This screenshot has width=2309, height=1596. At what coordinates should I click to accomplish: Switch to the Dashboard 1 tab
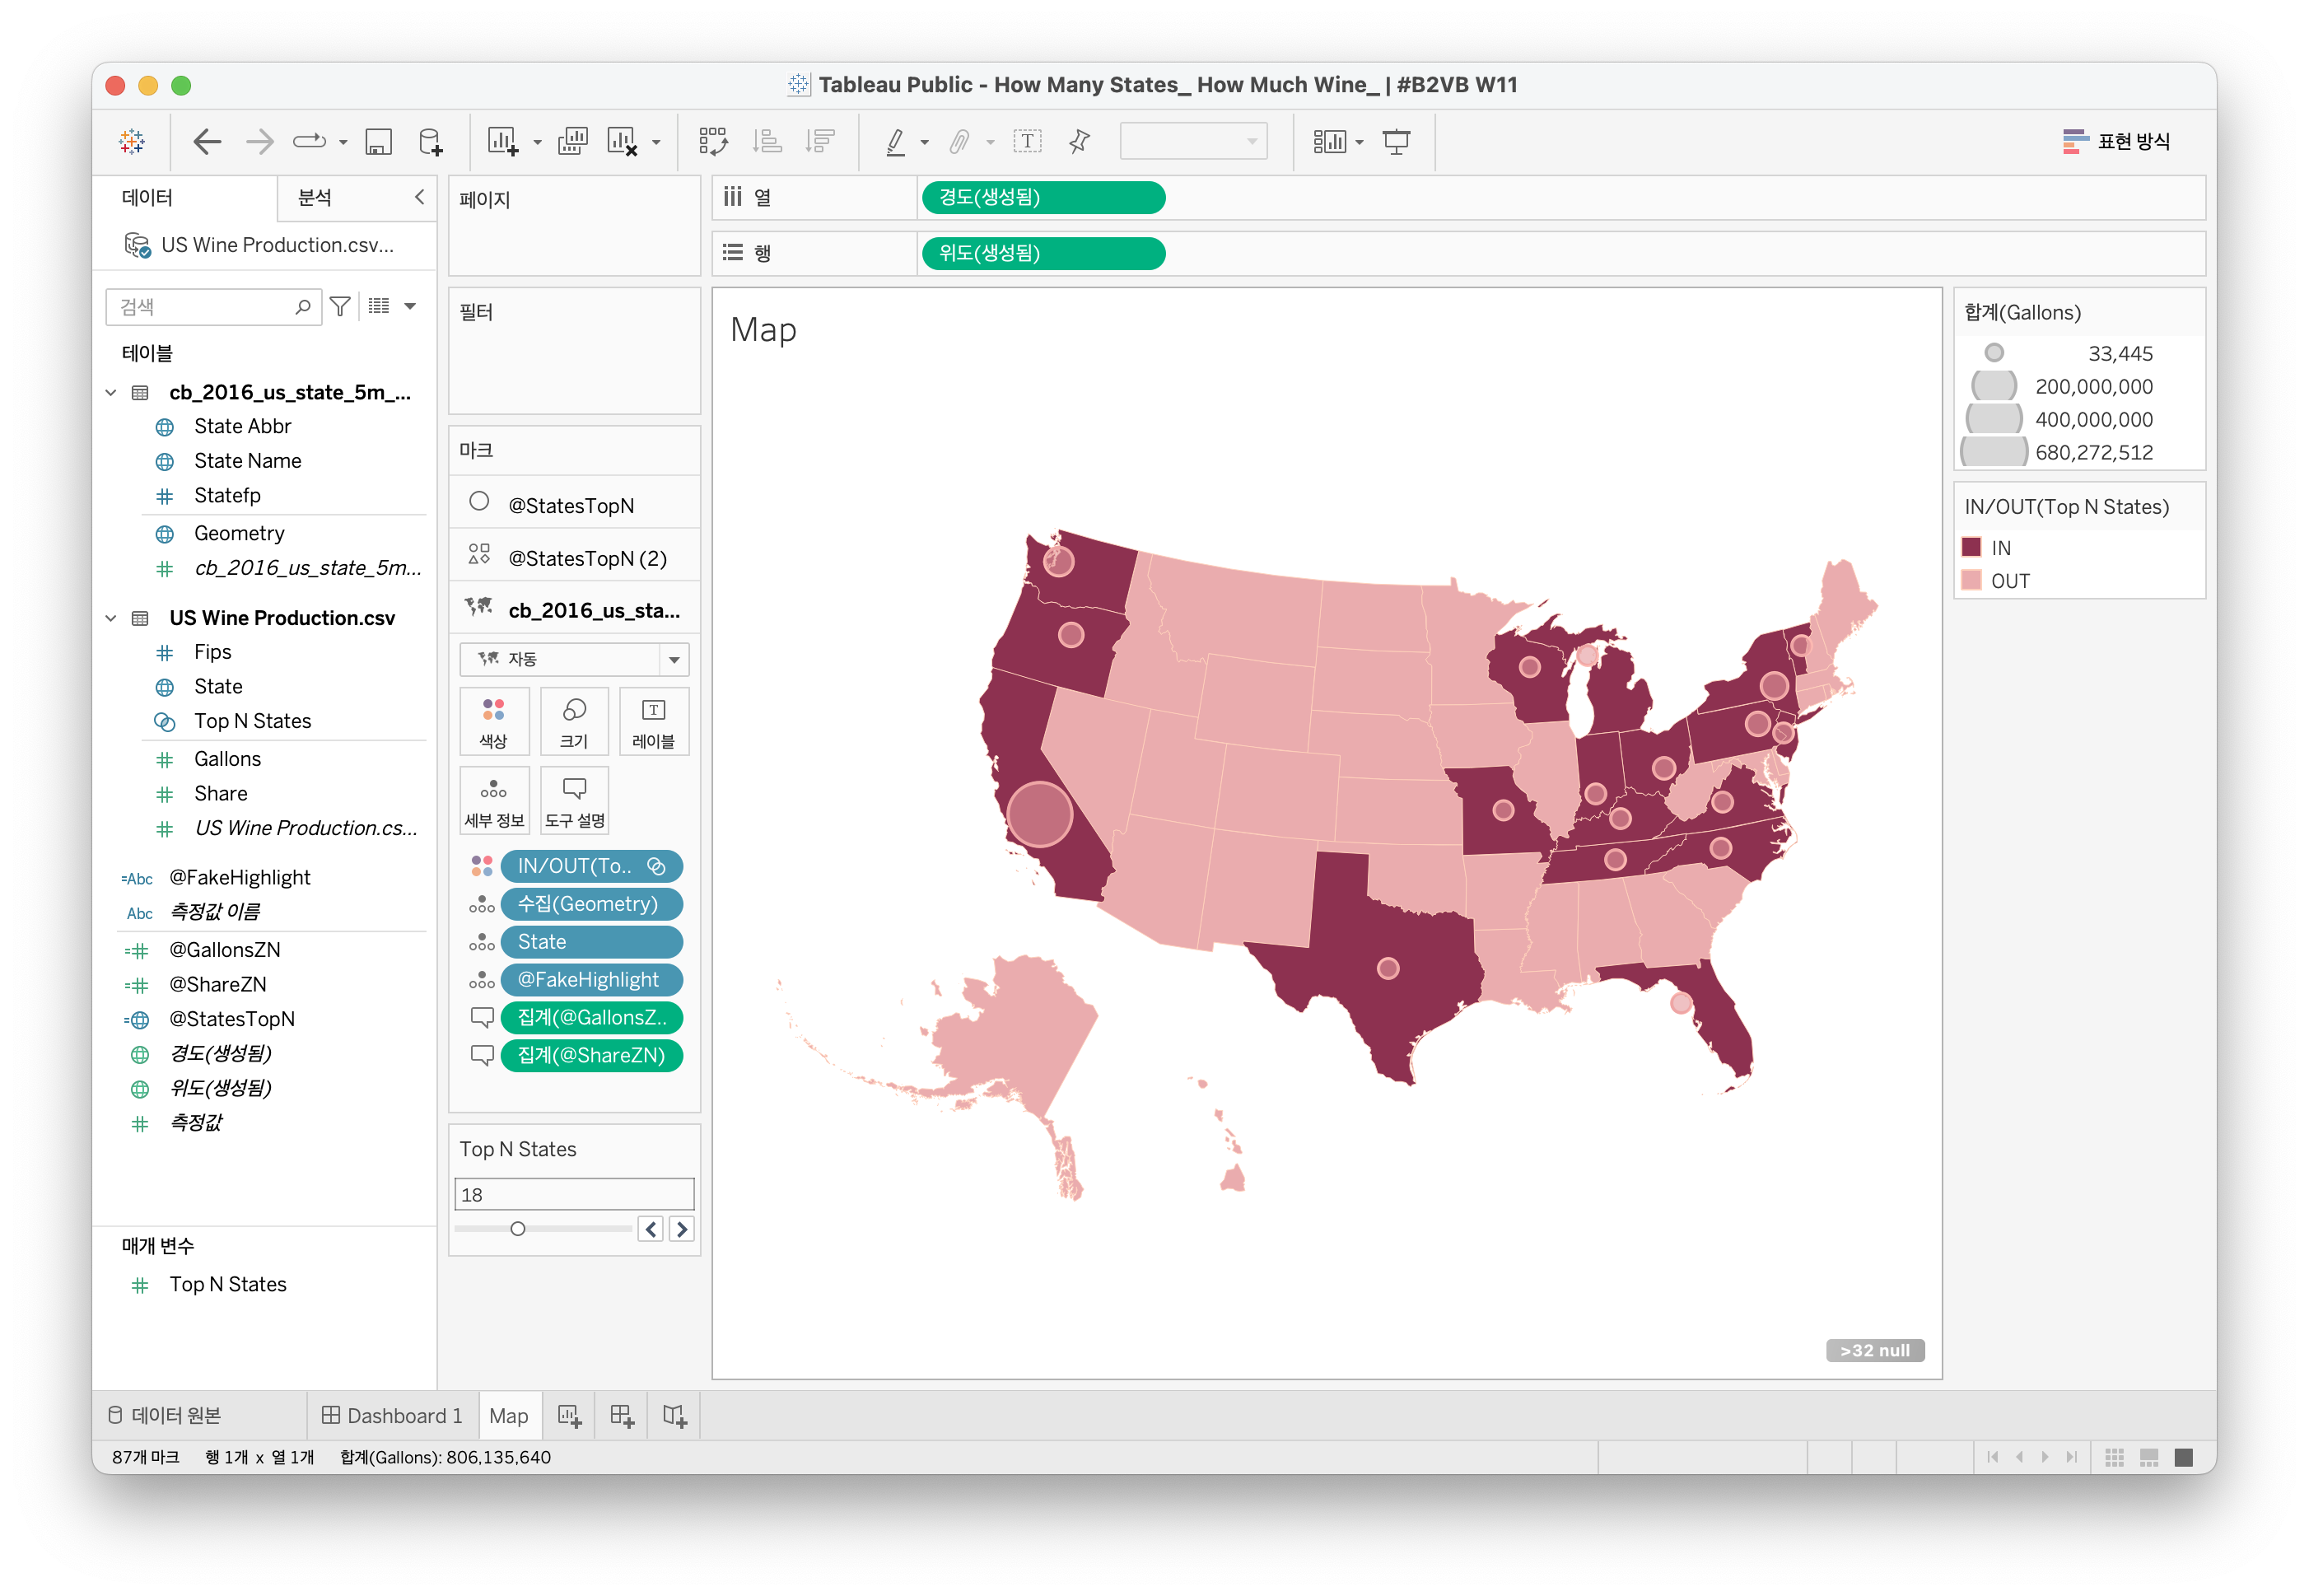tap(392, 1416)
